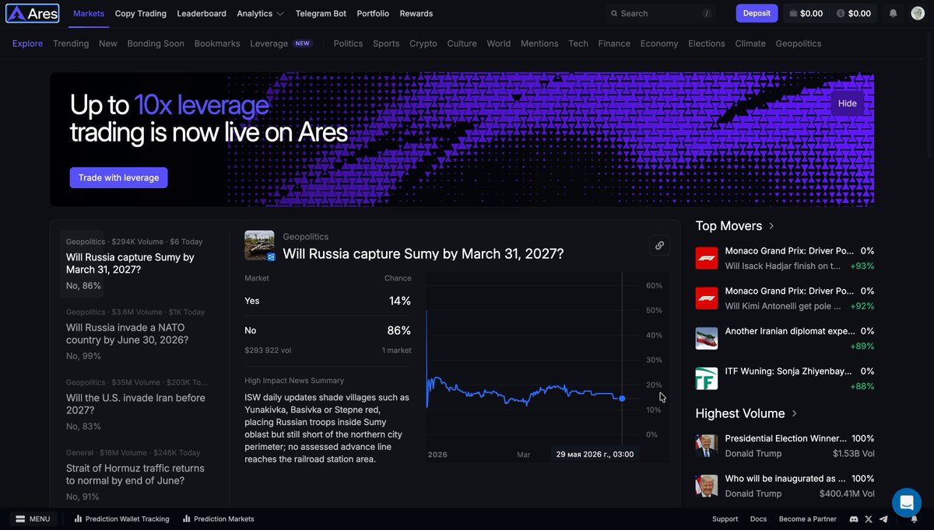Open the Leverage NEW tab
The image size is (934, 530).
click(x=282, y=44)
